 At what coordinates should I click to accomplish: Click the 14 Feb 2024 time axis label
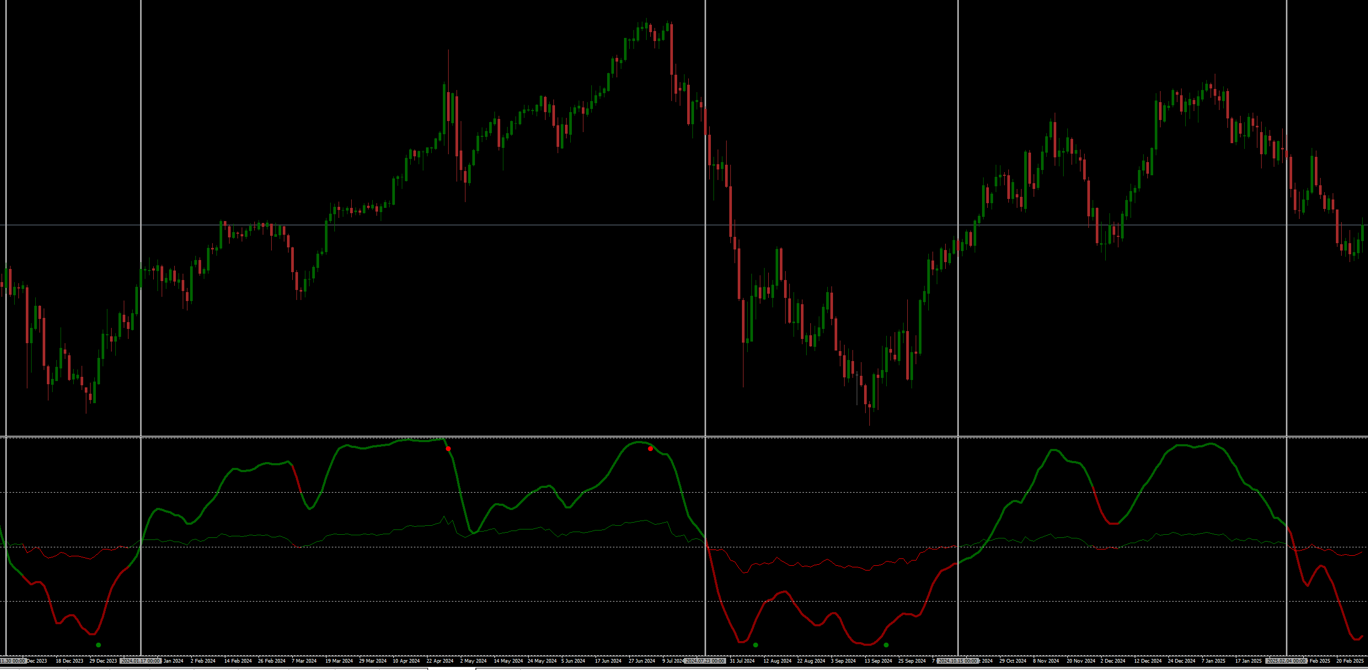click(238, 661)
